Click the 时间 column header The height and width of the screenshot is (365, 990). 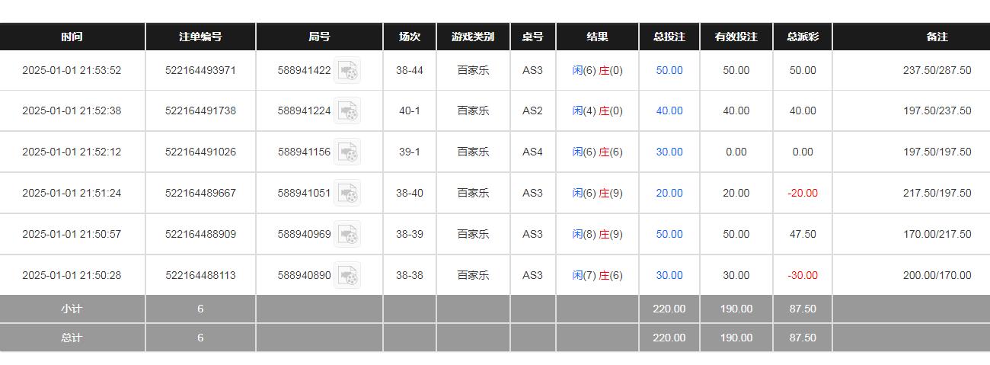72,37
